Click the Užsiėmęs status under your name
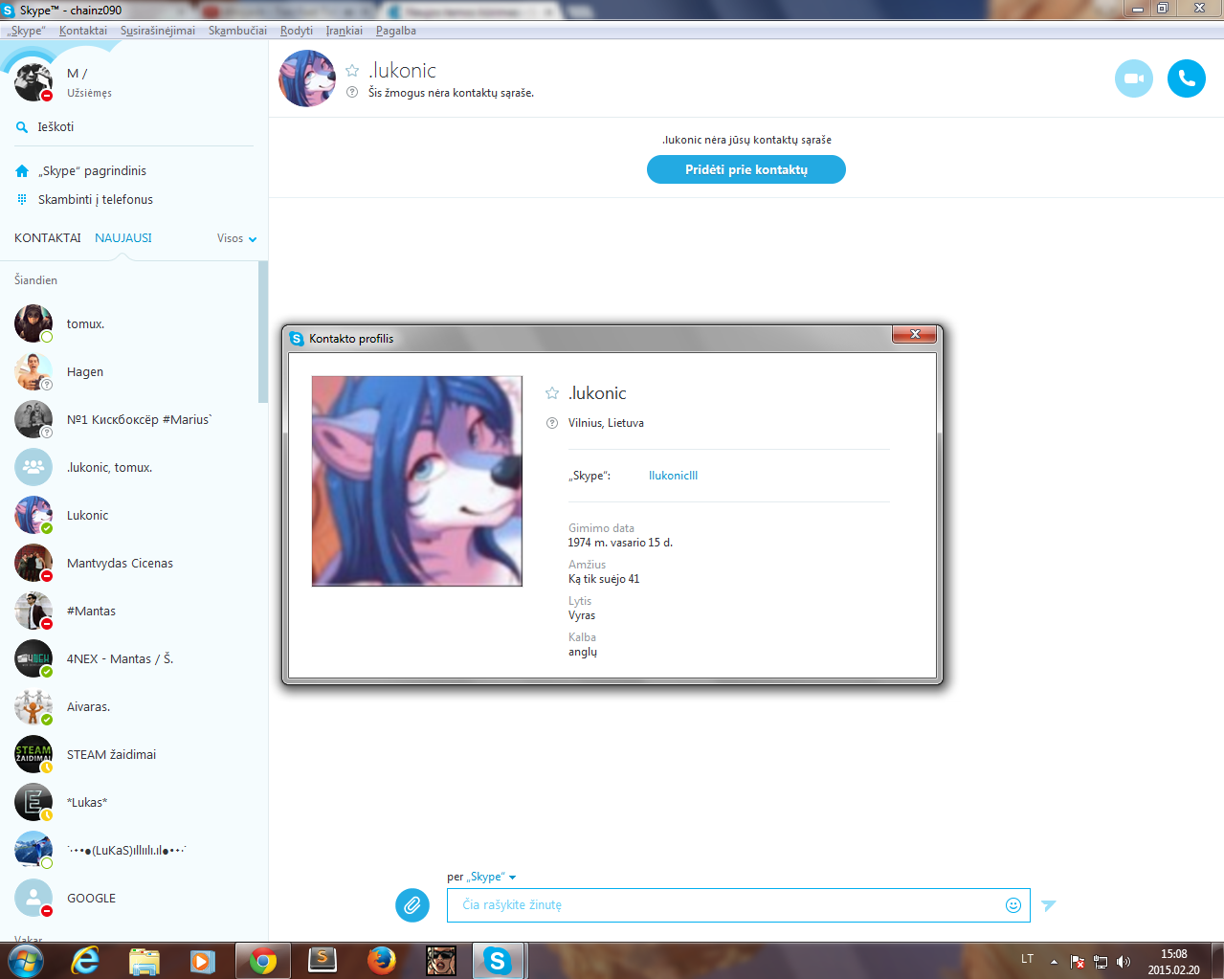 89,93
